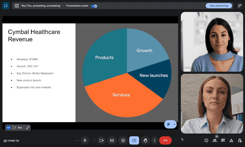This screenshot has height=147, width=245.
Task: Click the 'Key Drivers: Better Manpower' bullet
Action: point(35,73)
